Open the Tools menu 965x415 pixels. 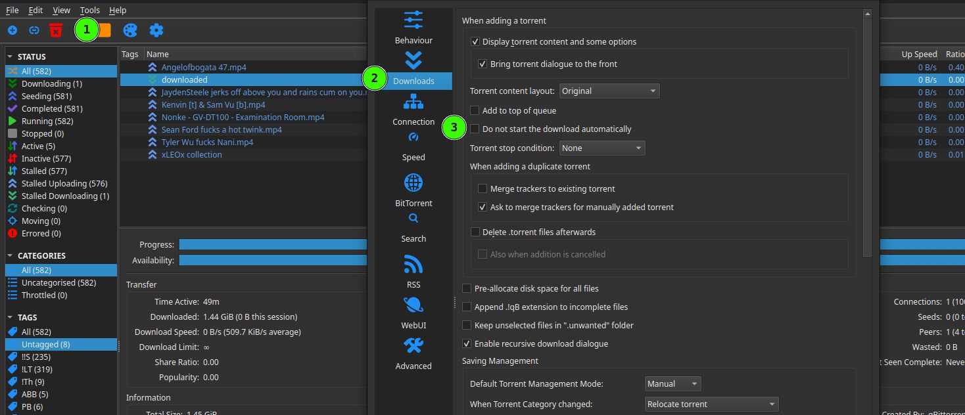pos(90,11)
